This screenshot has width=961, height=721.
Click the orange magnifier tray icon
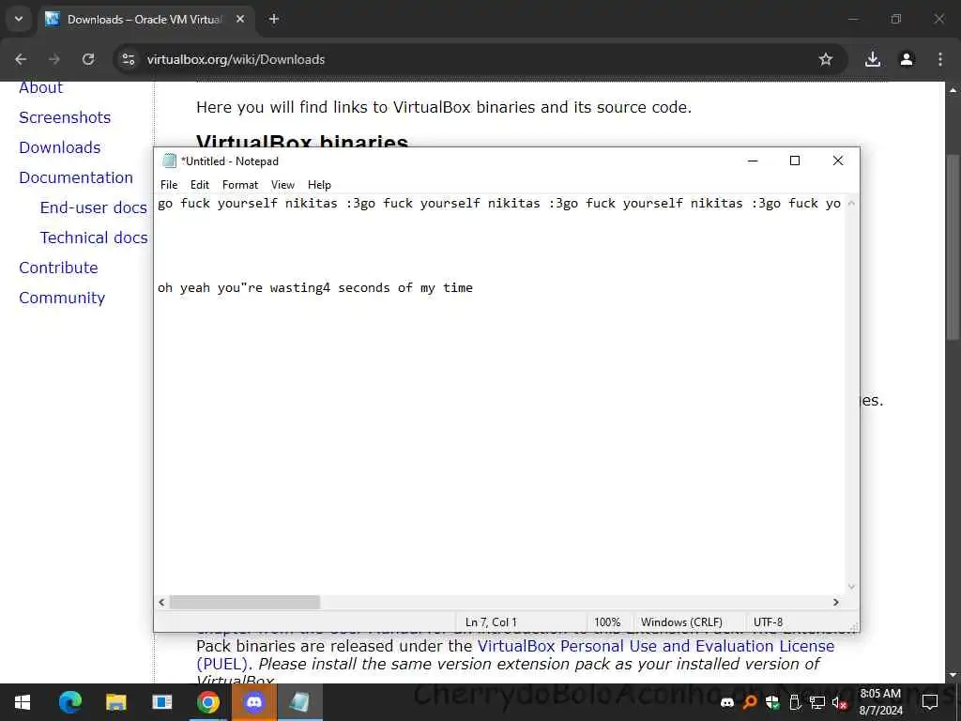(x=750, y=702)
